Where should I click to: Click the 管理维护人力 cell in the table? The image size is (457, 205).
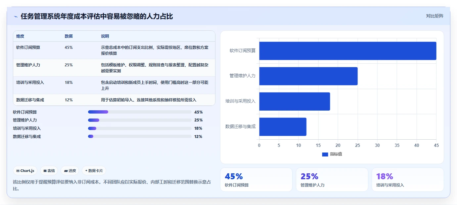pyautogui.click(x=28, y=65)
